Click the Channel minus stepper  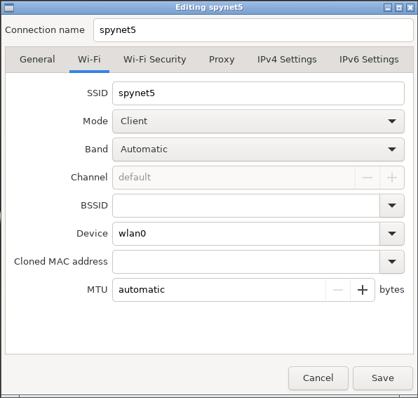point(368,178)
